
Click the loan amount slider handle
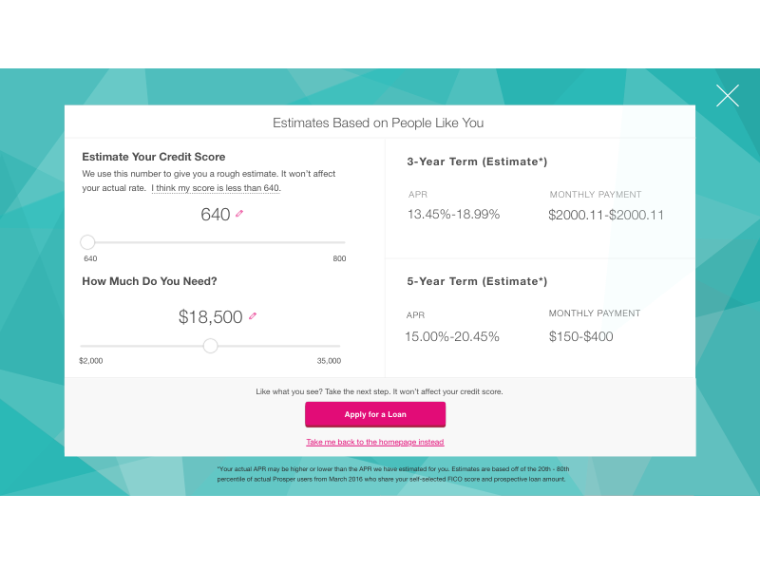(211, 346)
